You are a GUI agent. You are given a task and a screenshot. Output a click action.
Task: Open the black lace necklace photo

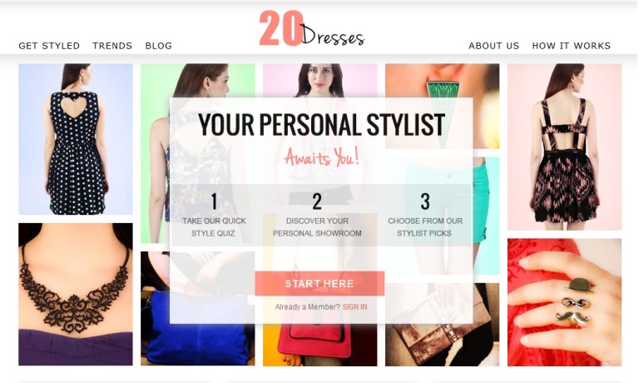pyautogui.click(x=76, y=294)
